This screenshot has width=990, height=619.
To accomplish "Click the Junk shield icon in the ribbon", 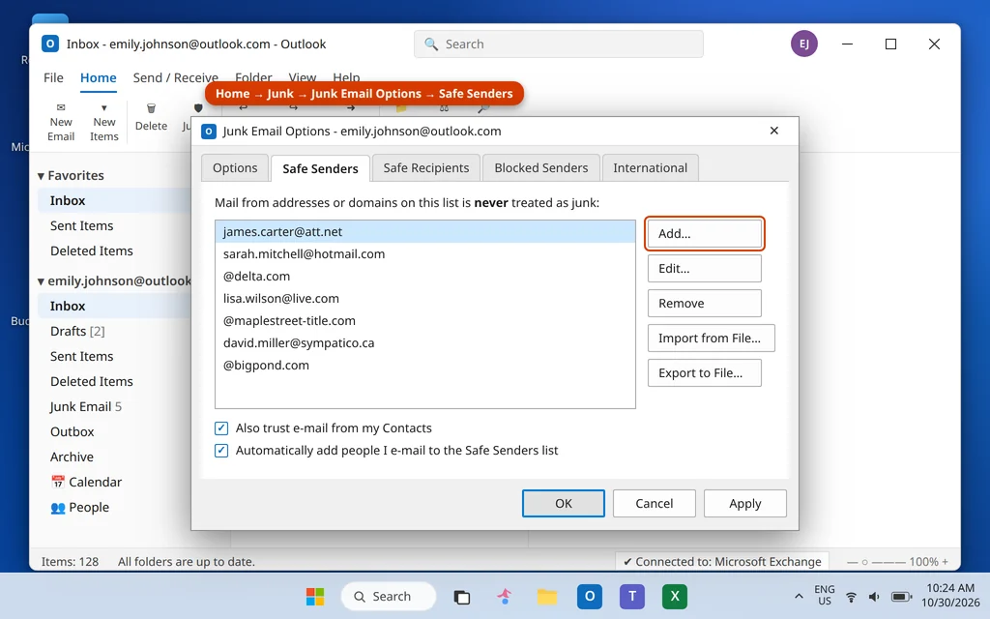I will 198,108.
